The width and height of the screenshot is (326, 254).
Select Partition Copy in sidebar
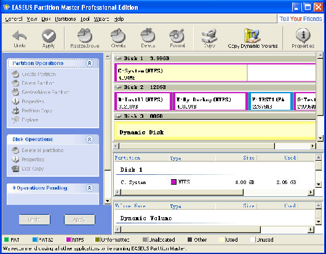32,110
